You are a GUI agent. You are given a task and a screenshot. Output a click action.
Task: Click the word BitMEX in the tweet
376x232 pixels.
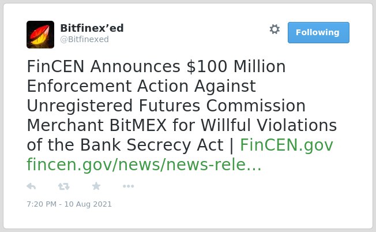click(x=138, y=125)
